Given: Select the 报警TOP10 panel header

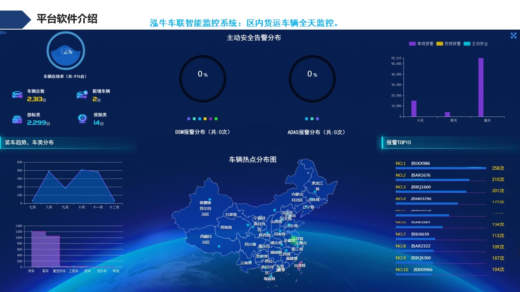Looking at the screenshot, I should [399, 142].
